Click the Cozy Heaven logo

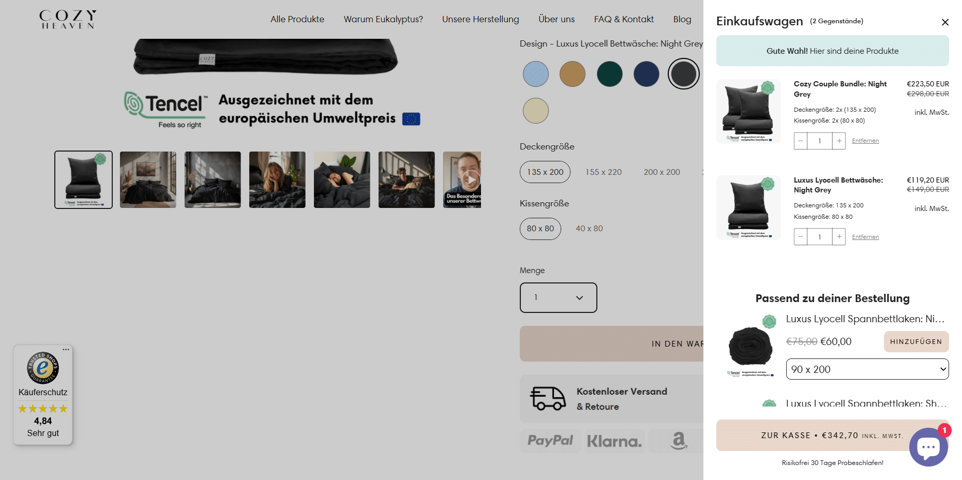coord(68,19)
